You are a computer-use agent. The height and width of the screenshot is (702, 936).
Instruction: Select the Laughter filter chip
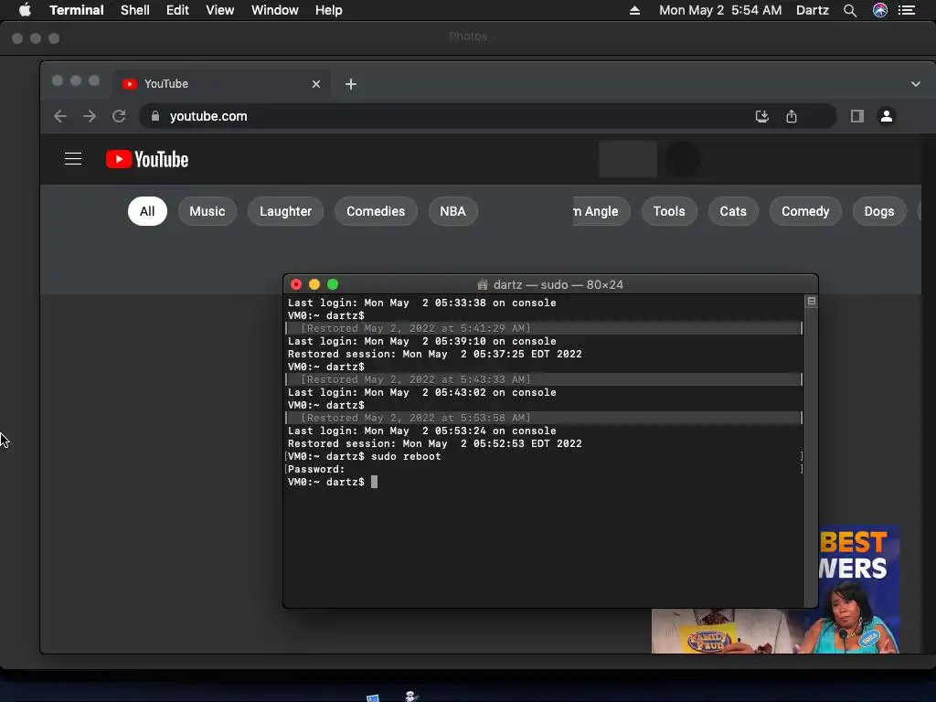point(285,211)
